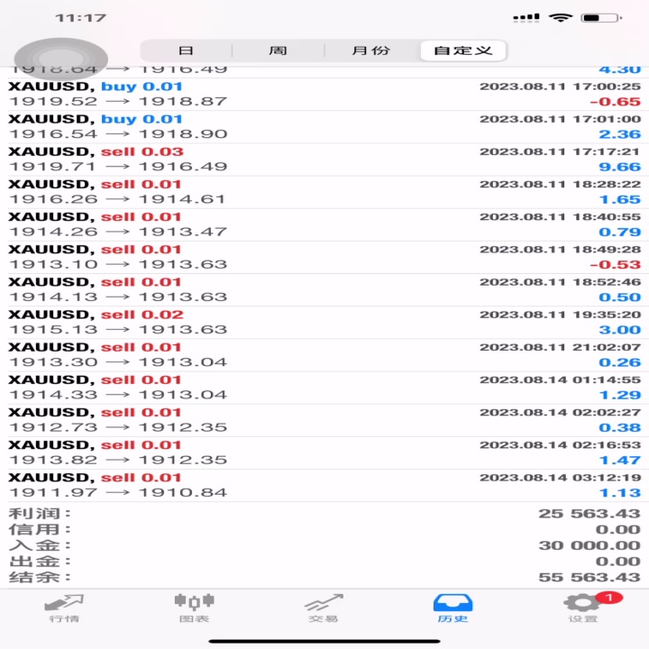Tap the battery indicator in status bar
This screenshot has height=649, width=649.
click(601, 18)
